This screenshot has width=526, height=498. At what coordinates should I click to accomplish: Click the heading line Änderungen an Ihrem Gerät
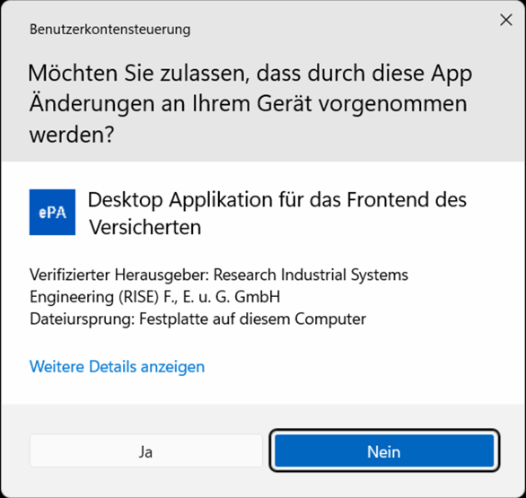point(249,104)
